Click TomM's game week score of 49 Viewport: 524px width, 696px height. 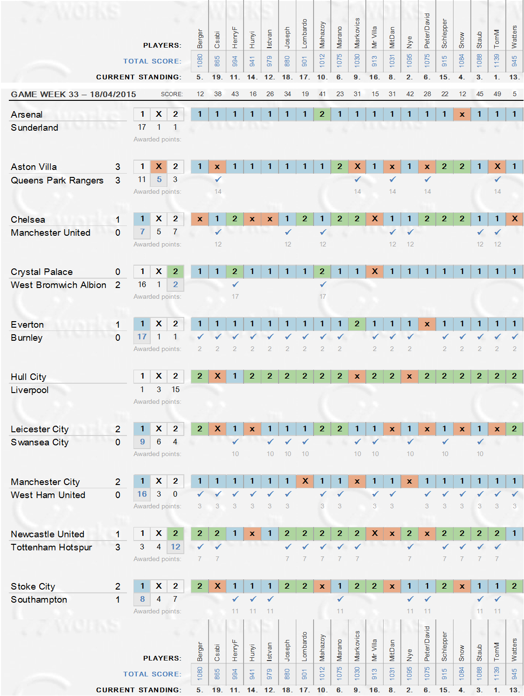497,94
